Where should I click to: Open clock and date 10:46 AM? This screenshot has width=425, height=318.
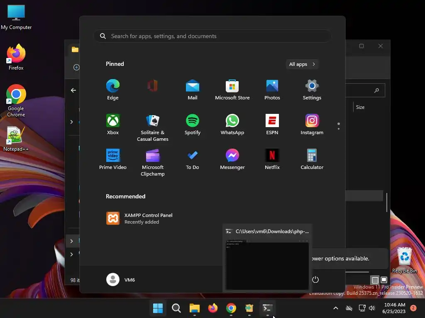394,308
